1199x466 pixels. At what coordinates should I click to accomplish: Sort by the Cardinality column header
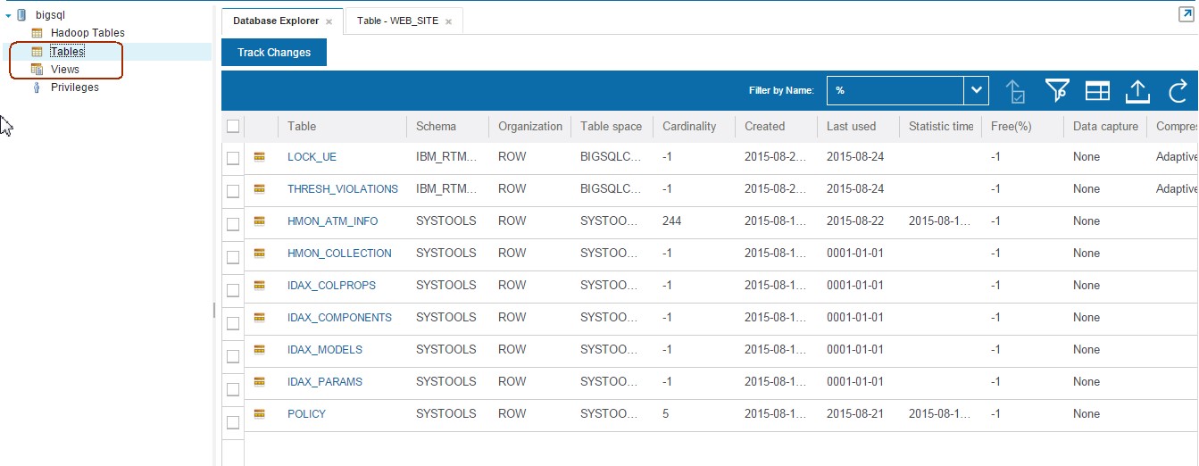coord(689,127)
